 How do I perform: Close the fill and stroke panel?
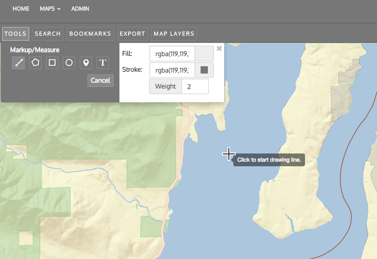219,48
